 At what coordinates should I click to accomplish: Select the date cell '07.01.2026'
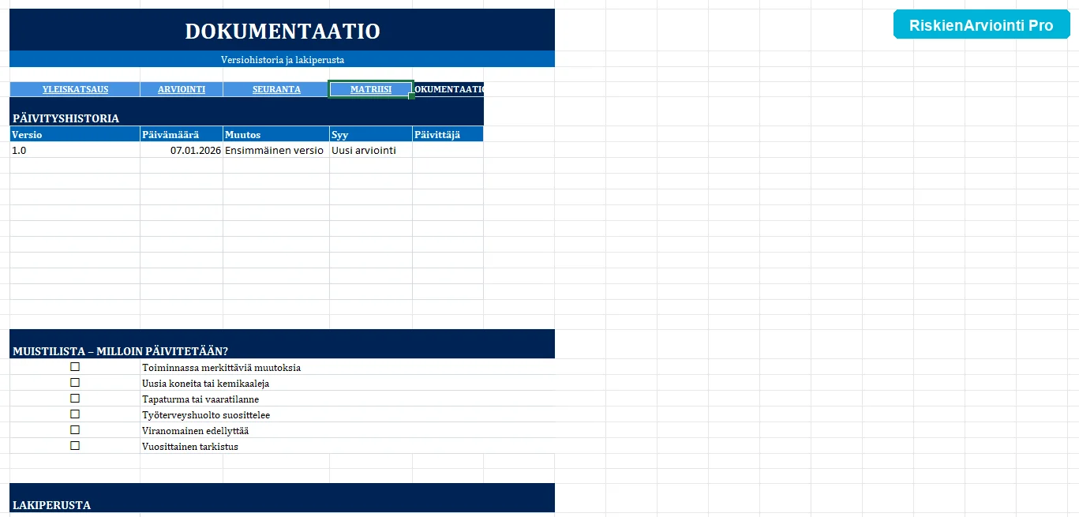182,150
